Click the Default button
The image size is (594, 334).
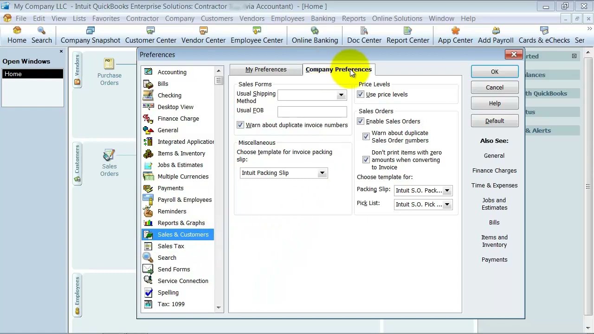(x=495, y=121)
